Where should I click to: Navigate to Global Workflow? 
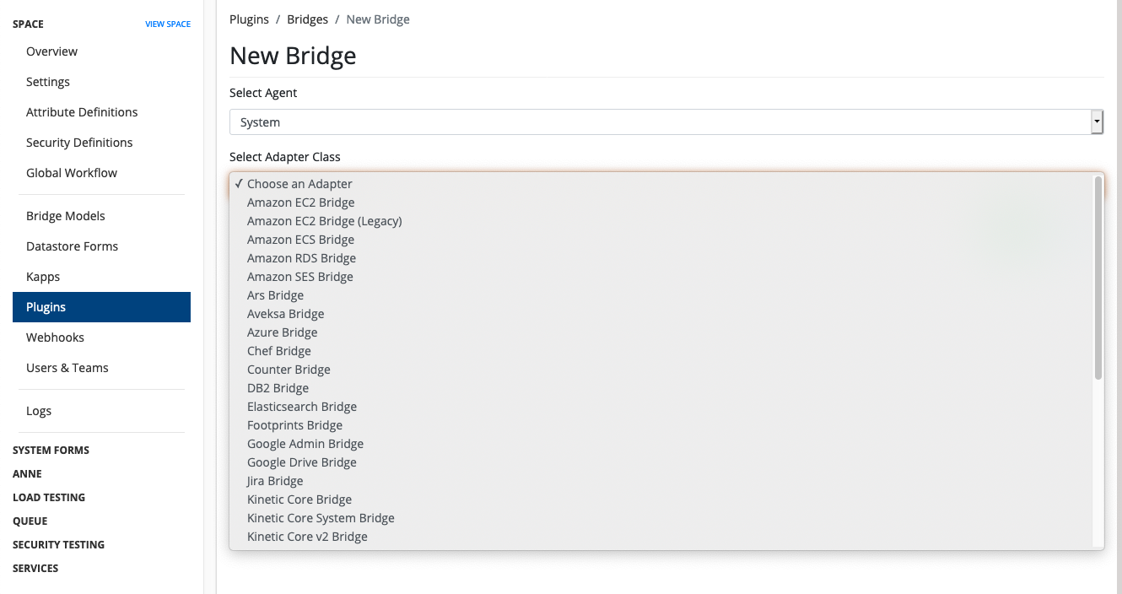[101, 173]
